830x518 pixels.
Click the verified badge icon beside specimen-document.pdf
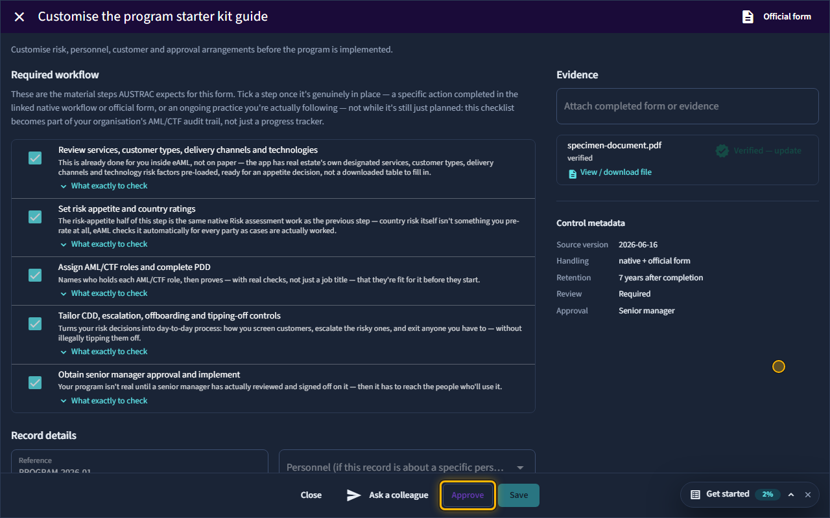[x=722, y=150]
